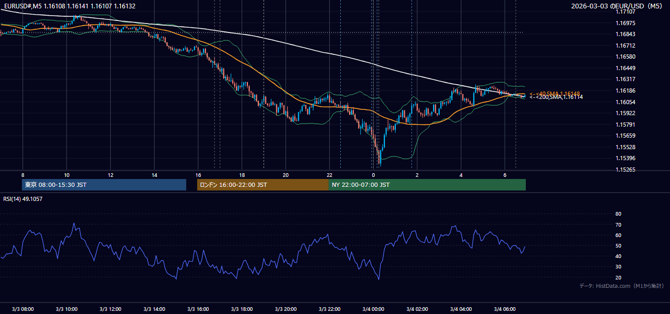The width and height of the screenshot is (670, 314).
Task: Click hour tick 18 under price chart
Action: coord(242,175)
